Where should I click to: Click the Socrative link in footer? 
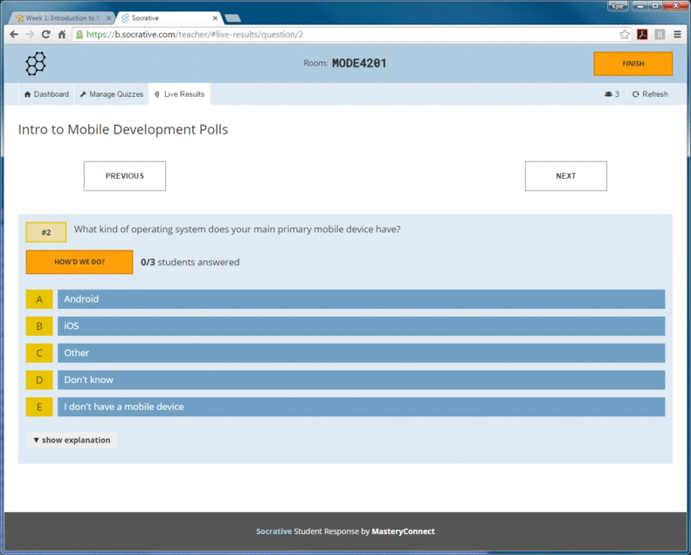tap(273, 531)
